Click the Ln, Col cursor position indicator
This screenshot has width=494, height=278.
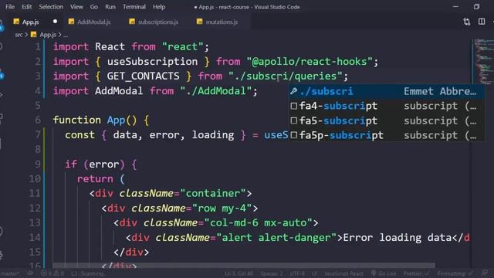pyautogui.click(x=239, y=273)
